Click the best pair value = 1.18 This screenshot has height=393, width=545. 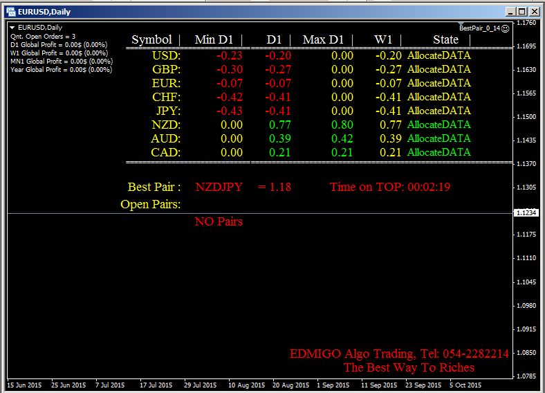[275, 187]
